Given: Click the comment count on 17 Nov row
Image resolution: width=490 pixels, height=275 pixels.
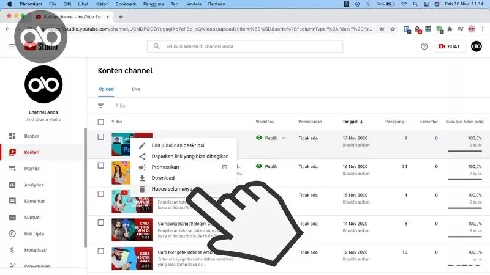Looking at the screenshot, I should click(x=436, y=138).
